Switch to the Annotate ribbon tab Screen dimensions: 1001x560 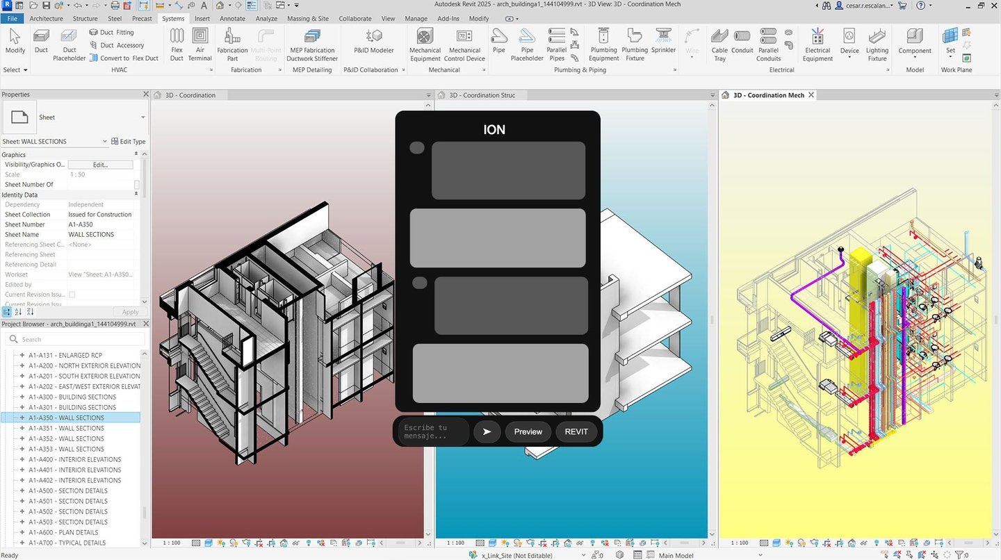pos(232,19)
